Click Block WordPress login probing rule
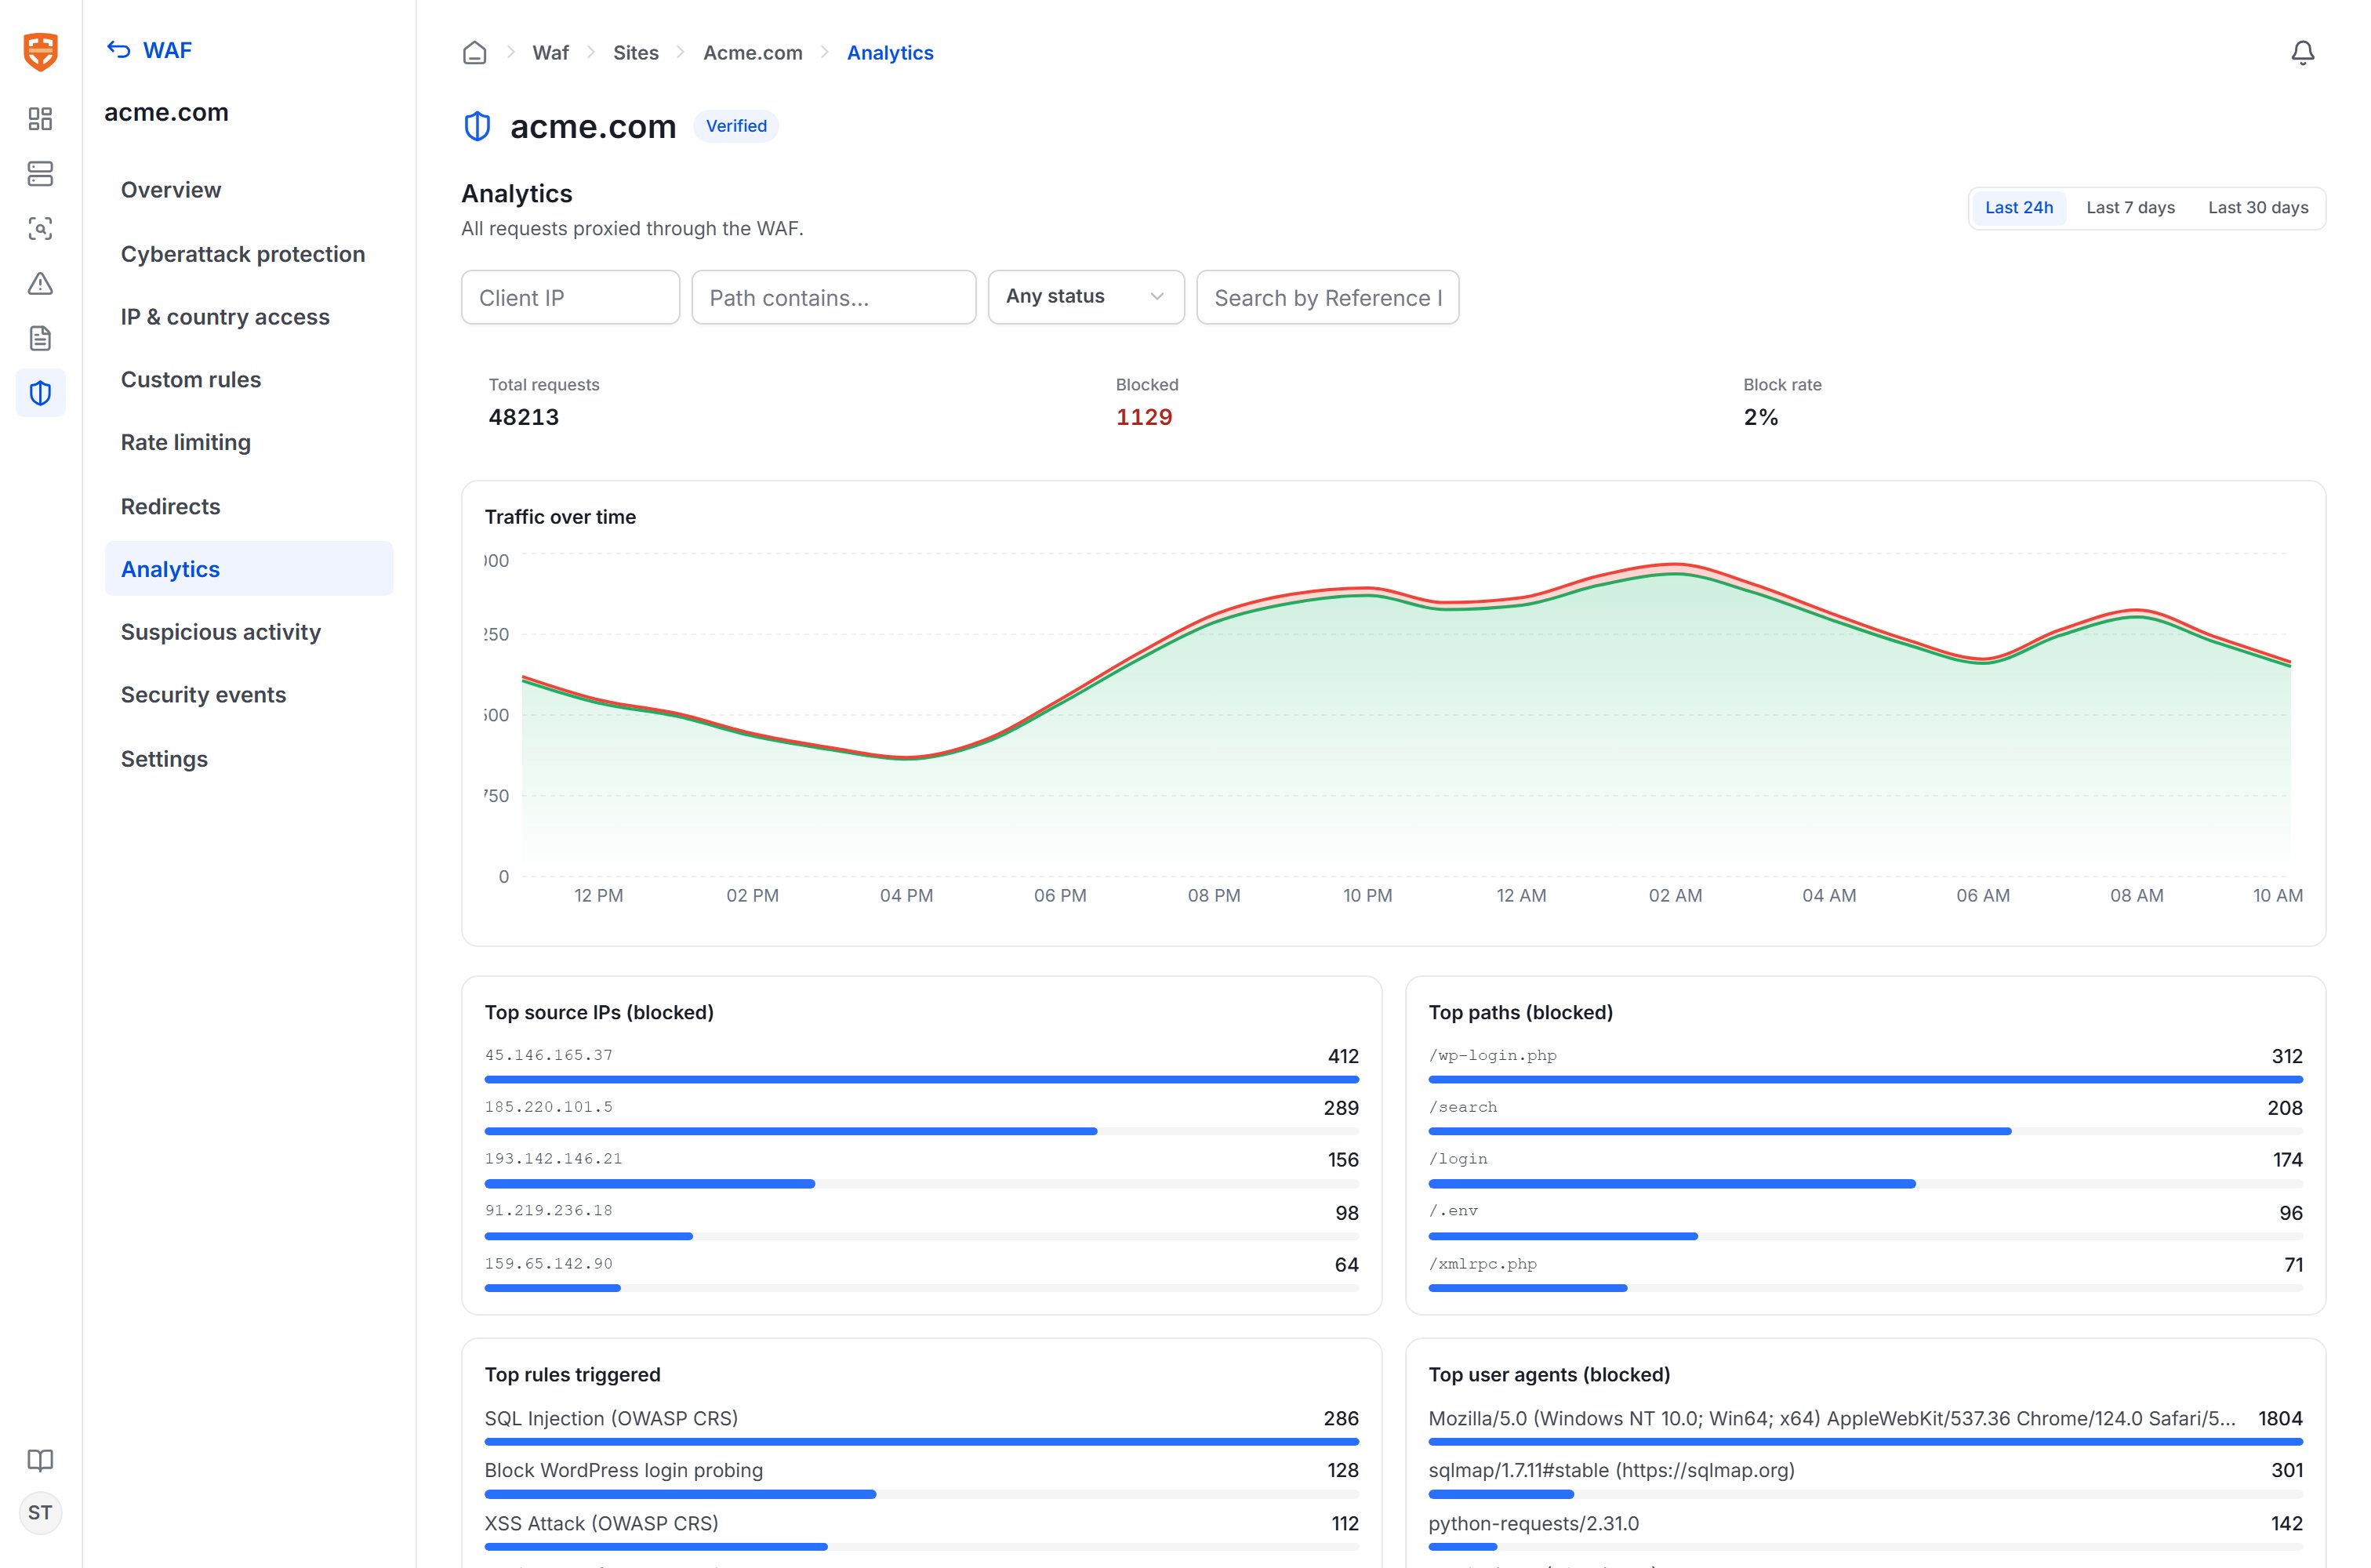This screenshot has width=2371, height=1568. click(x=624, y=1470)
